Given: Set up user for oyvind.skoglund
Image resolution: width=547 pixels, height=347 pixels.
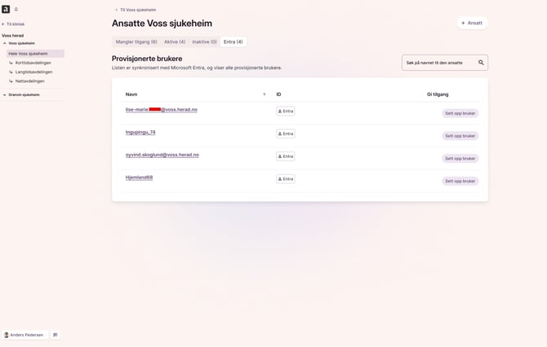Looking at the screenshot, I should tap(460, 159).
